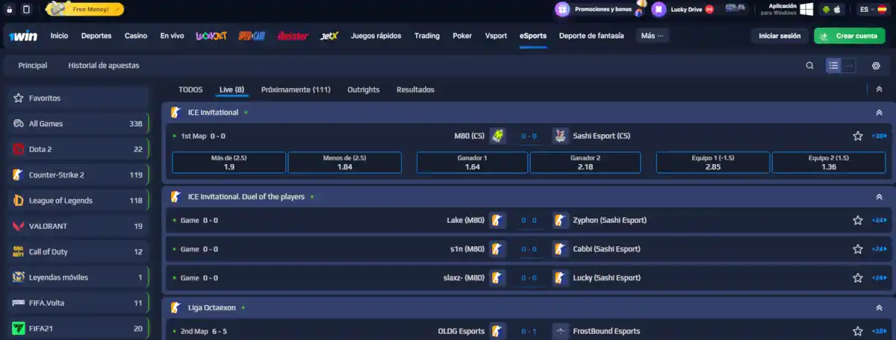Open Favoritos in the sidebar
This screenshot has width=896, height=340.
(x=78, y=98)
